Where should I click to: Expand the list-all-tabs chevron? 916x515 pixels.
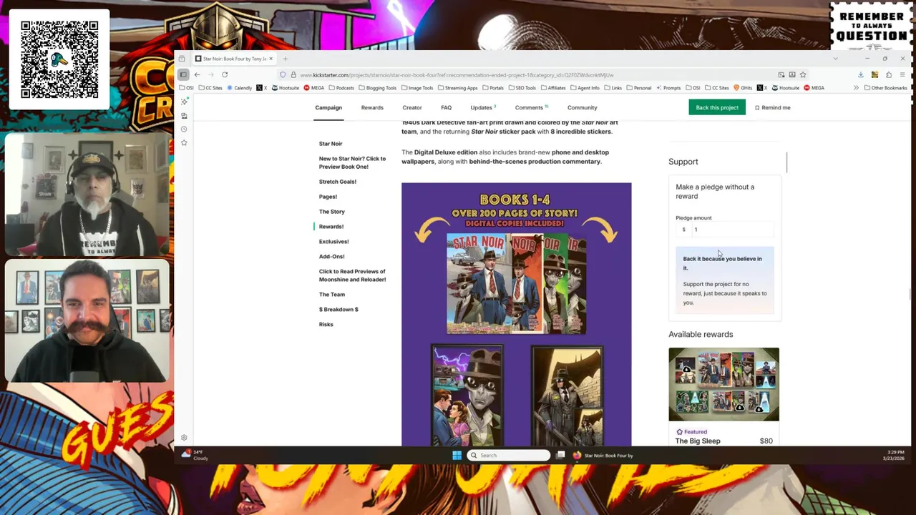coord(835,59)
